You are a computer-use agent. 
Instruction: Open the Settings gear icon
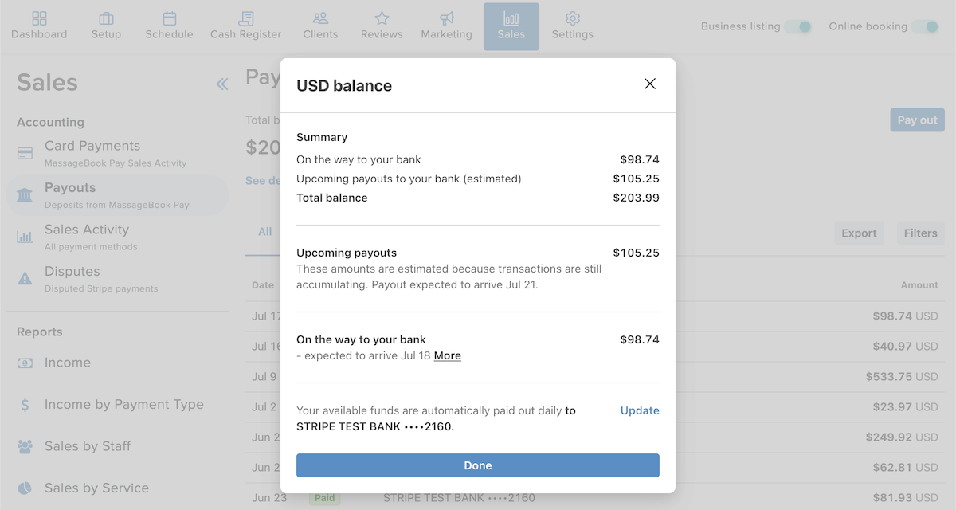coord(572,18)
